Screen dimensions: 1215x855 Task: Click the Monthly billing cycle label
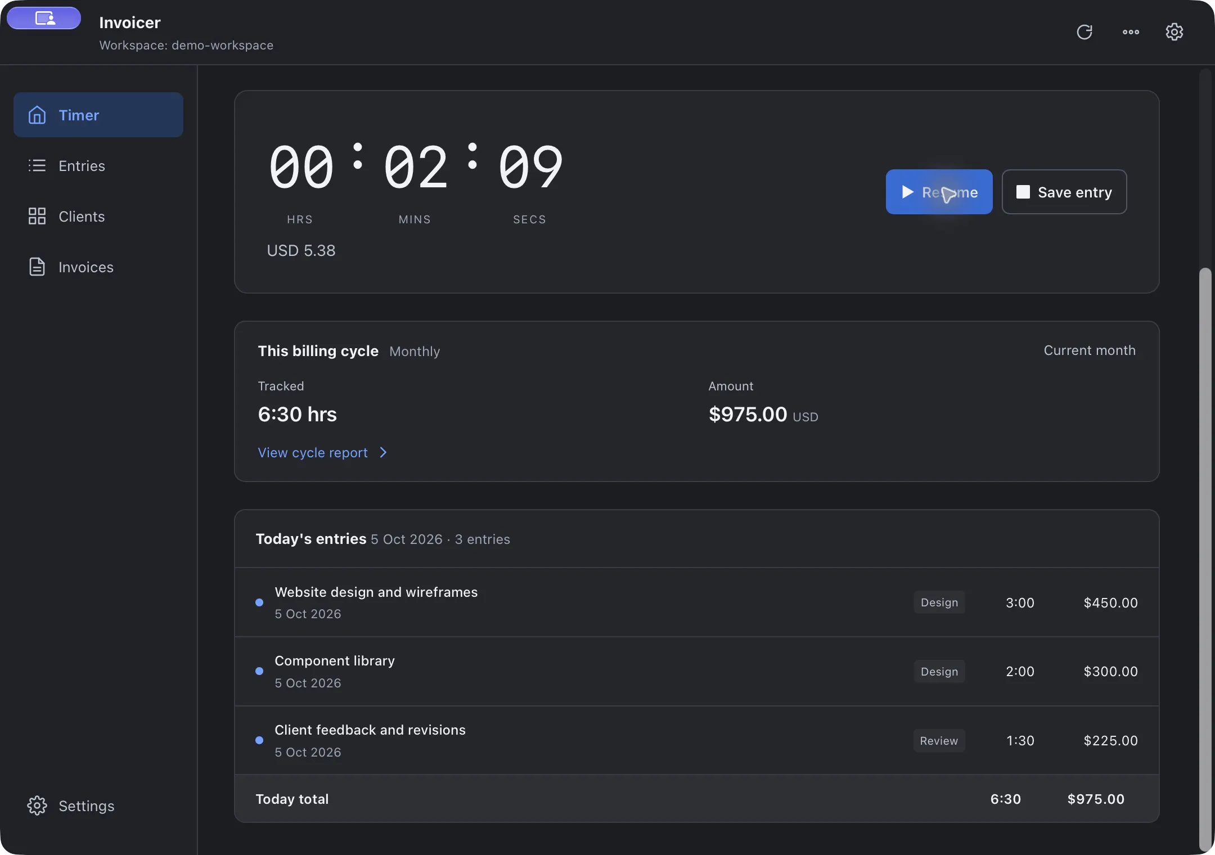(x=415, y=351)
